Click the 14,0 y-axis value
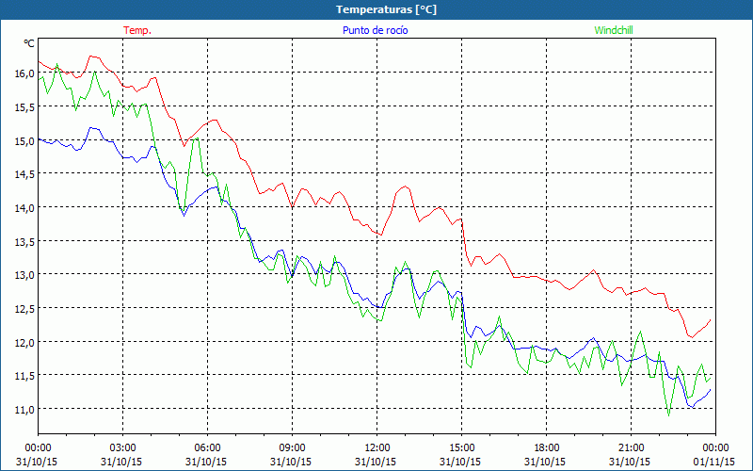 pyautogui.click(x=24, y=208)
